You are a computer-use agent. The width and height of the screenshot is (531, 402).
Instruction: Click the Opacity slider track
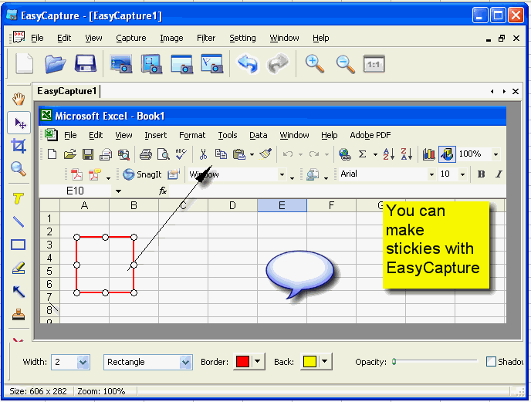click(x=435, y=361)
